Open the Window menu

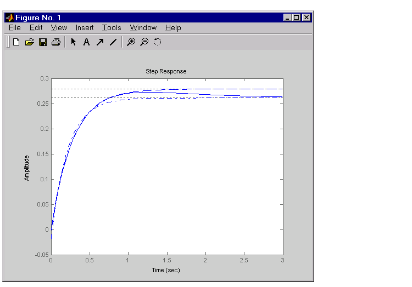pyautogui.click(x=143, y=28)
